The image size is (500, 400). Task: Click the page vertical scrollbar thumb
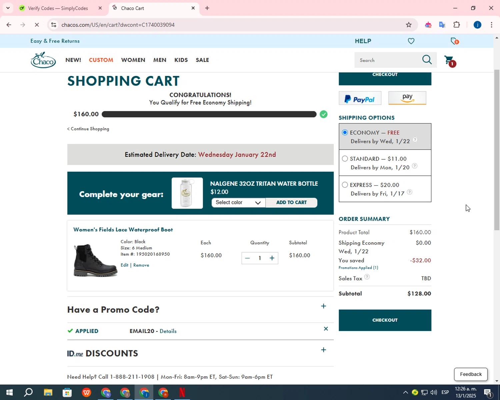coord(497,150)
